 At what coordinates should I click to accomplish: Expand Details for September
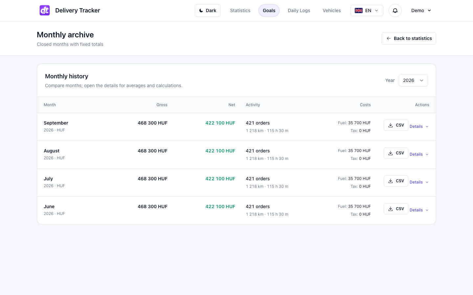pos(419,127)
